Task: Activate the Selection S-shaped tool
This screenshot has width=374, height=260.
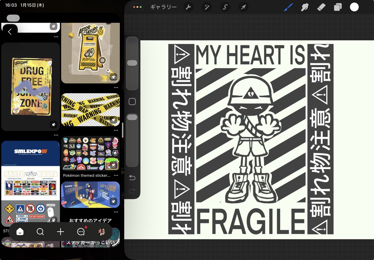Action: tap(225, 7)
